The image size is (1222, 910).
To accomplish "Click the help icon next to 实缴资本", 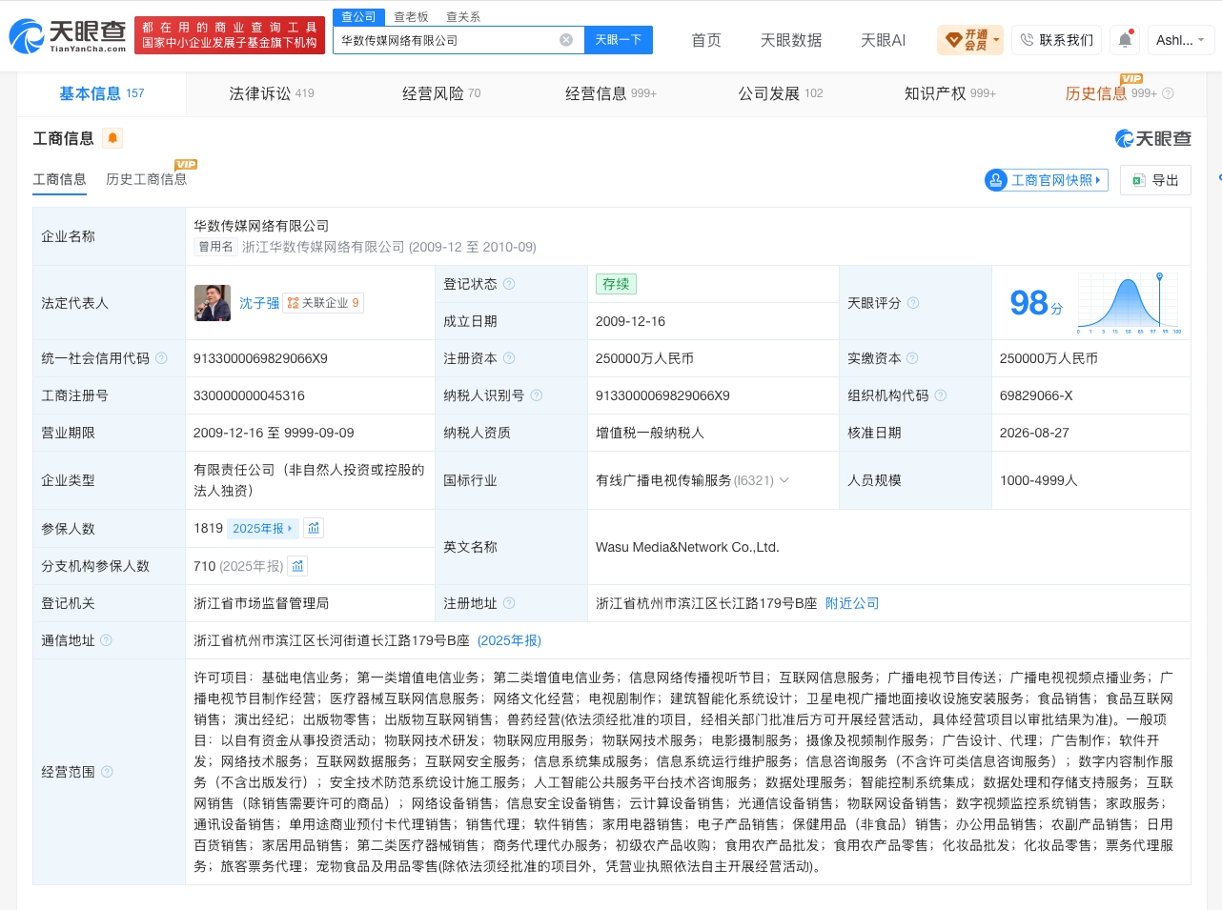I will [x=912, y=358].
